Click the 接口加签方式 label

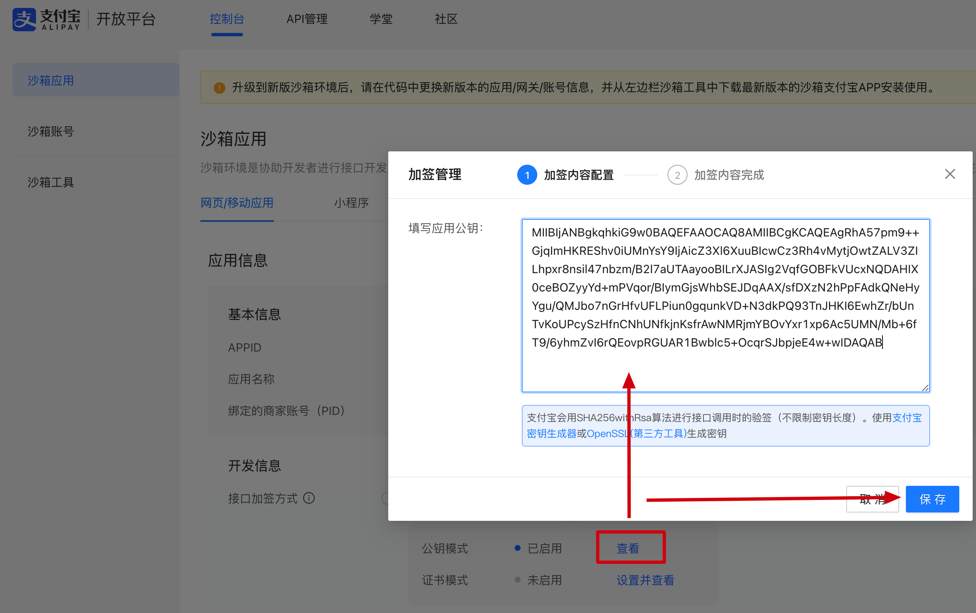click(x=263, y=498)
